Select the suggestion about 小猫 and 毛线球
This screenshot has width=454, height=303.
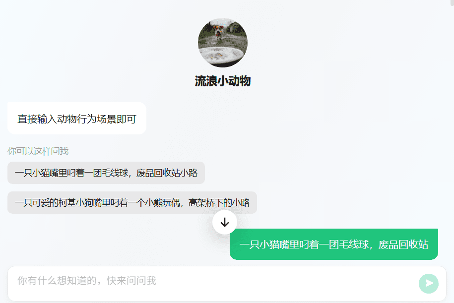click(106, 173)
